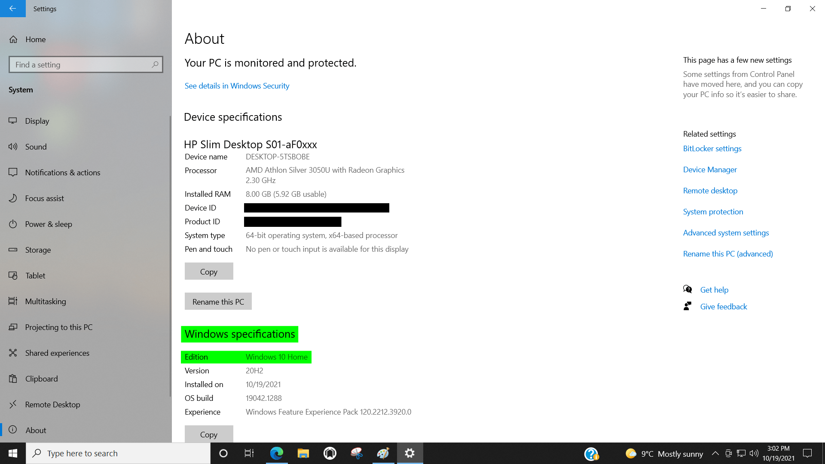The image size is (825, 464).
Task: Open the Remote desktop related link
Action: pos(710,191)
